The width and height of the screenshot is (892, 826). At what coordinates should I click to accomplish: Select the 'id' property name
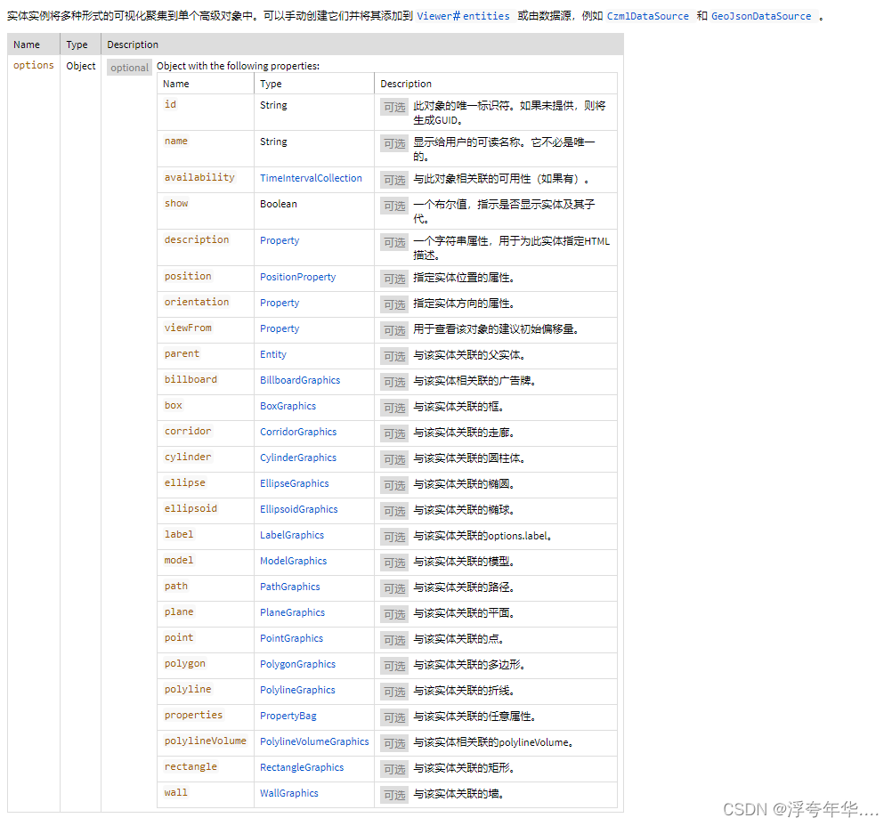(x=170, y=105)
